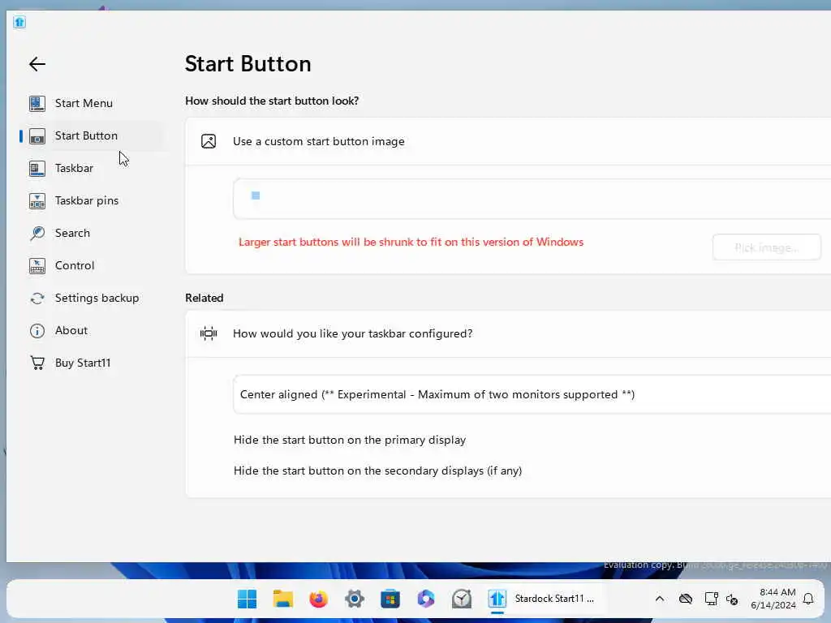The width and height of the screenshot is (831, 623).
Task: Click the About info icon
Action: pos(37,331)
